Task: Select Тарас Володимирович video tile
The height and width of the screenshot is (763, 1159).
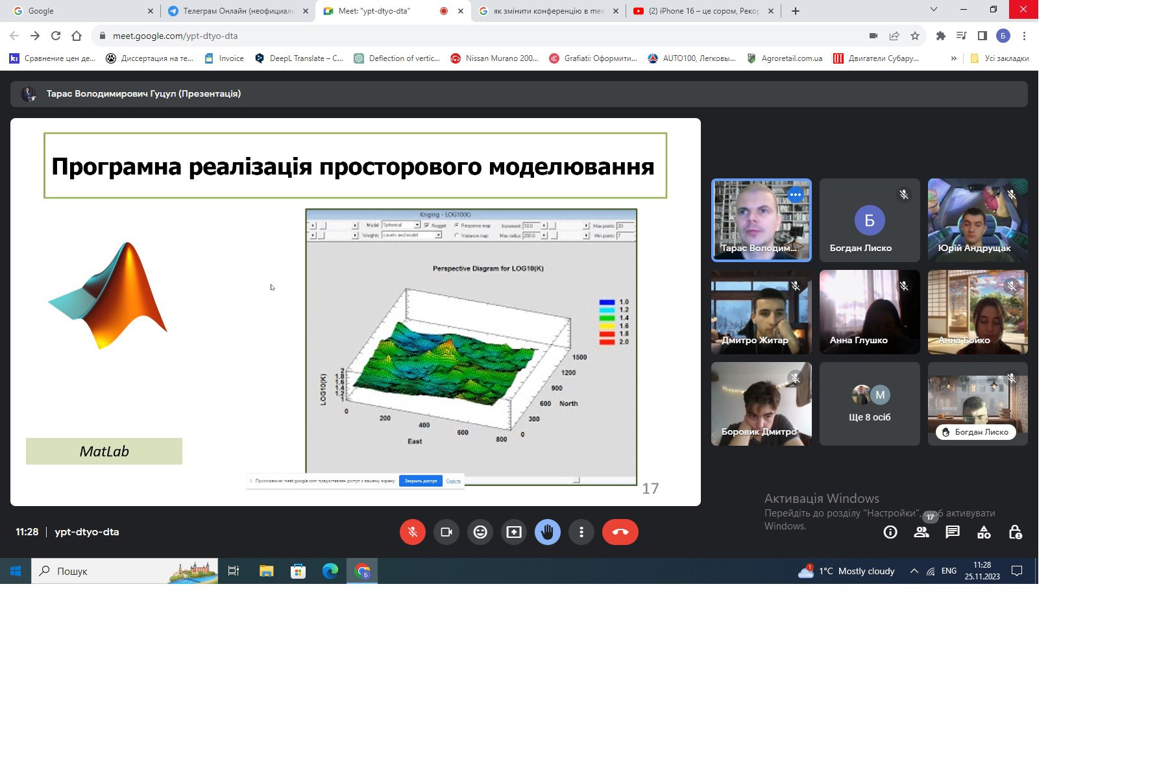Action: [761, 220]
